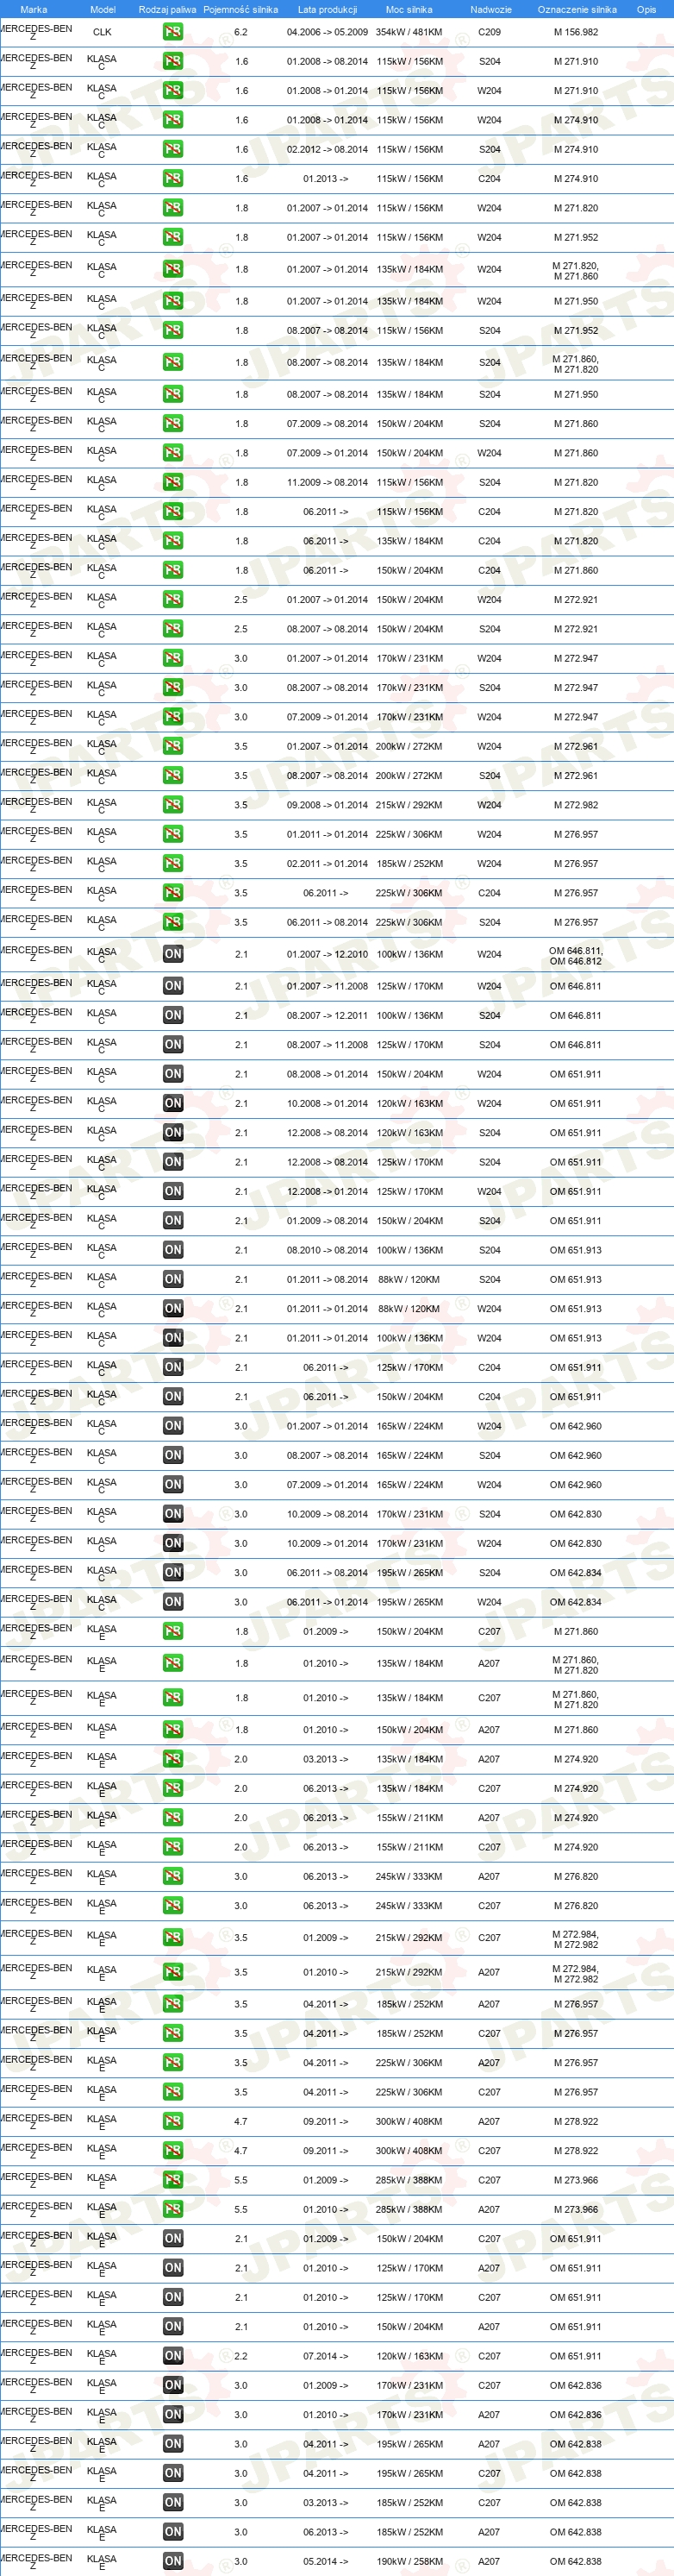Click the ON icon in the OM 642.830 S204 row

[x=172, y=1514]
